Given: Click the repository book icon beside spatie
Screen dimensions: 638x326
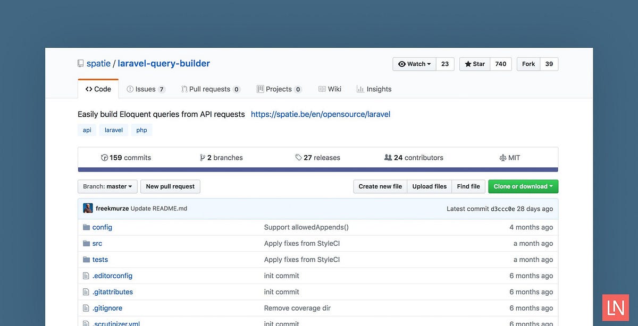Looking at the screenshot, I should pos(80,63).
